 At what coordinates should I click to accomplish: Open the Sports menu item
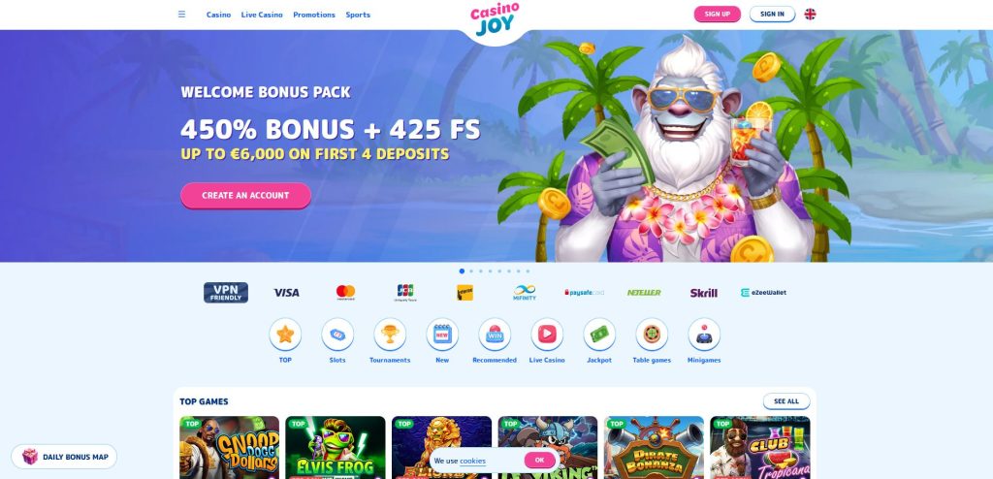pos(358,15)
